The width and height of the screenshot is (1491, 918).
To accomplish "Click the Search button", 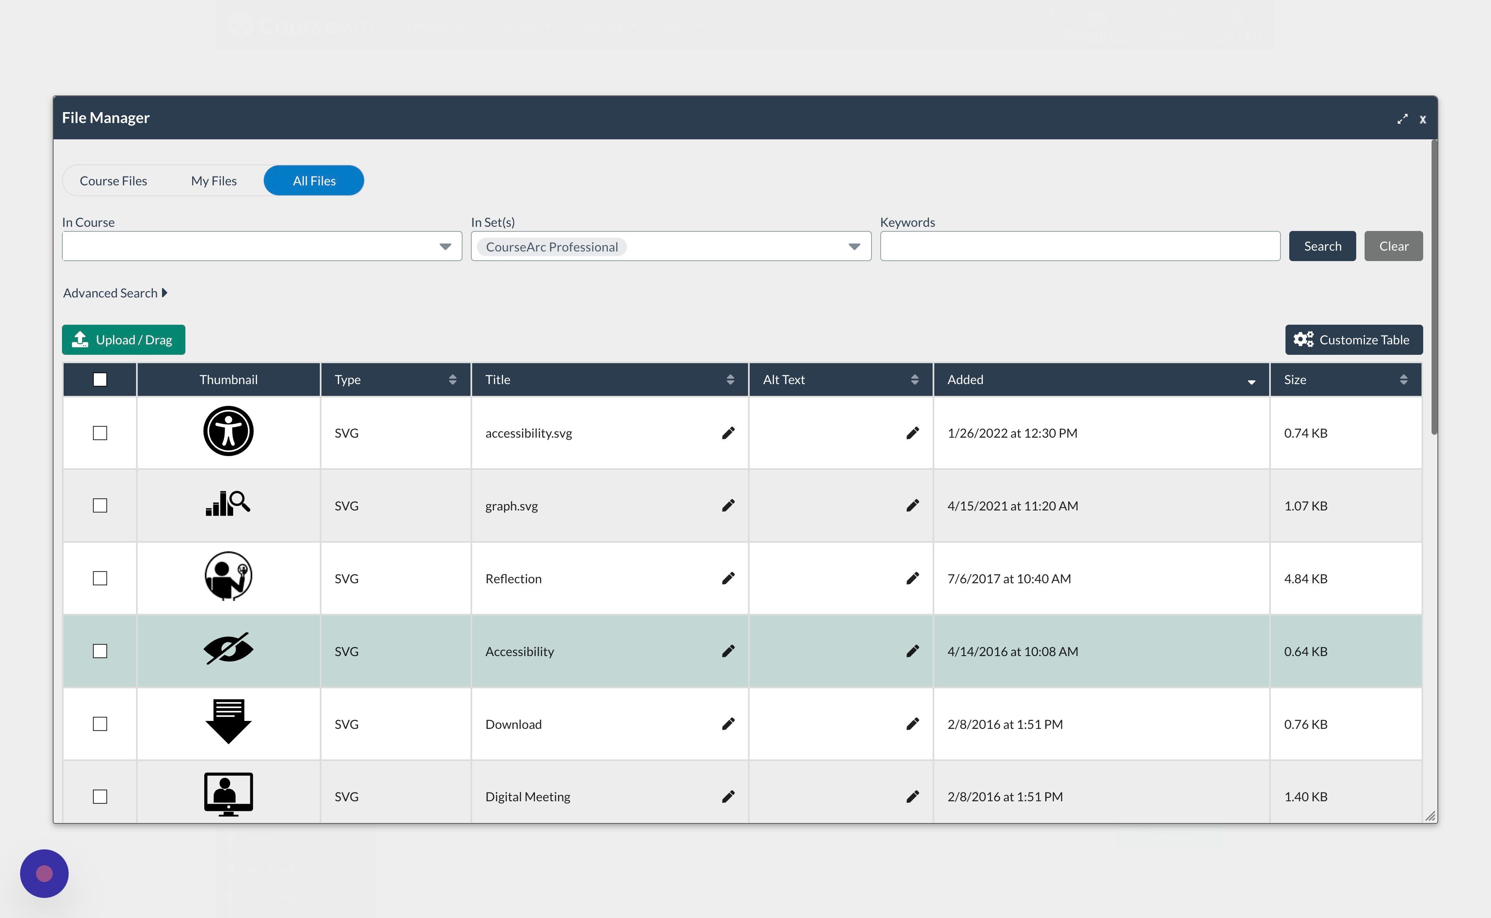I will click(x=1322, y=246).
